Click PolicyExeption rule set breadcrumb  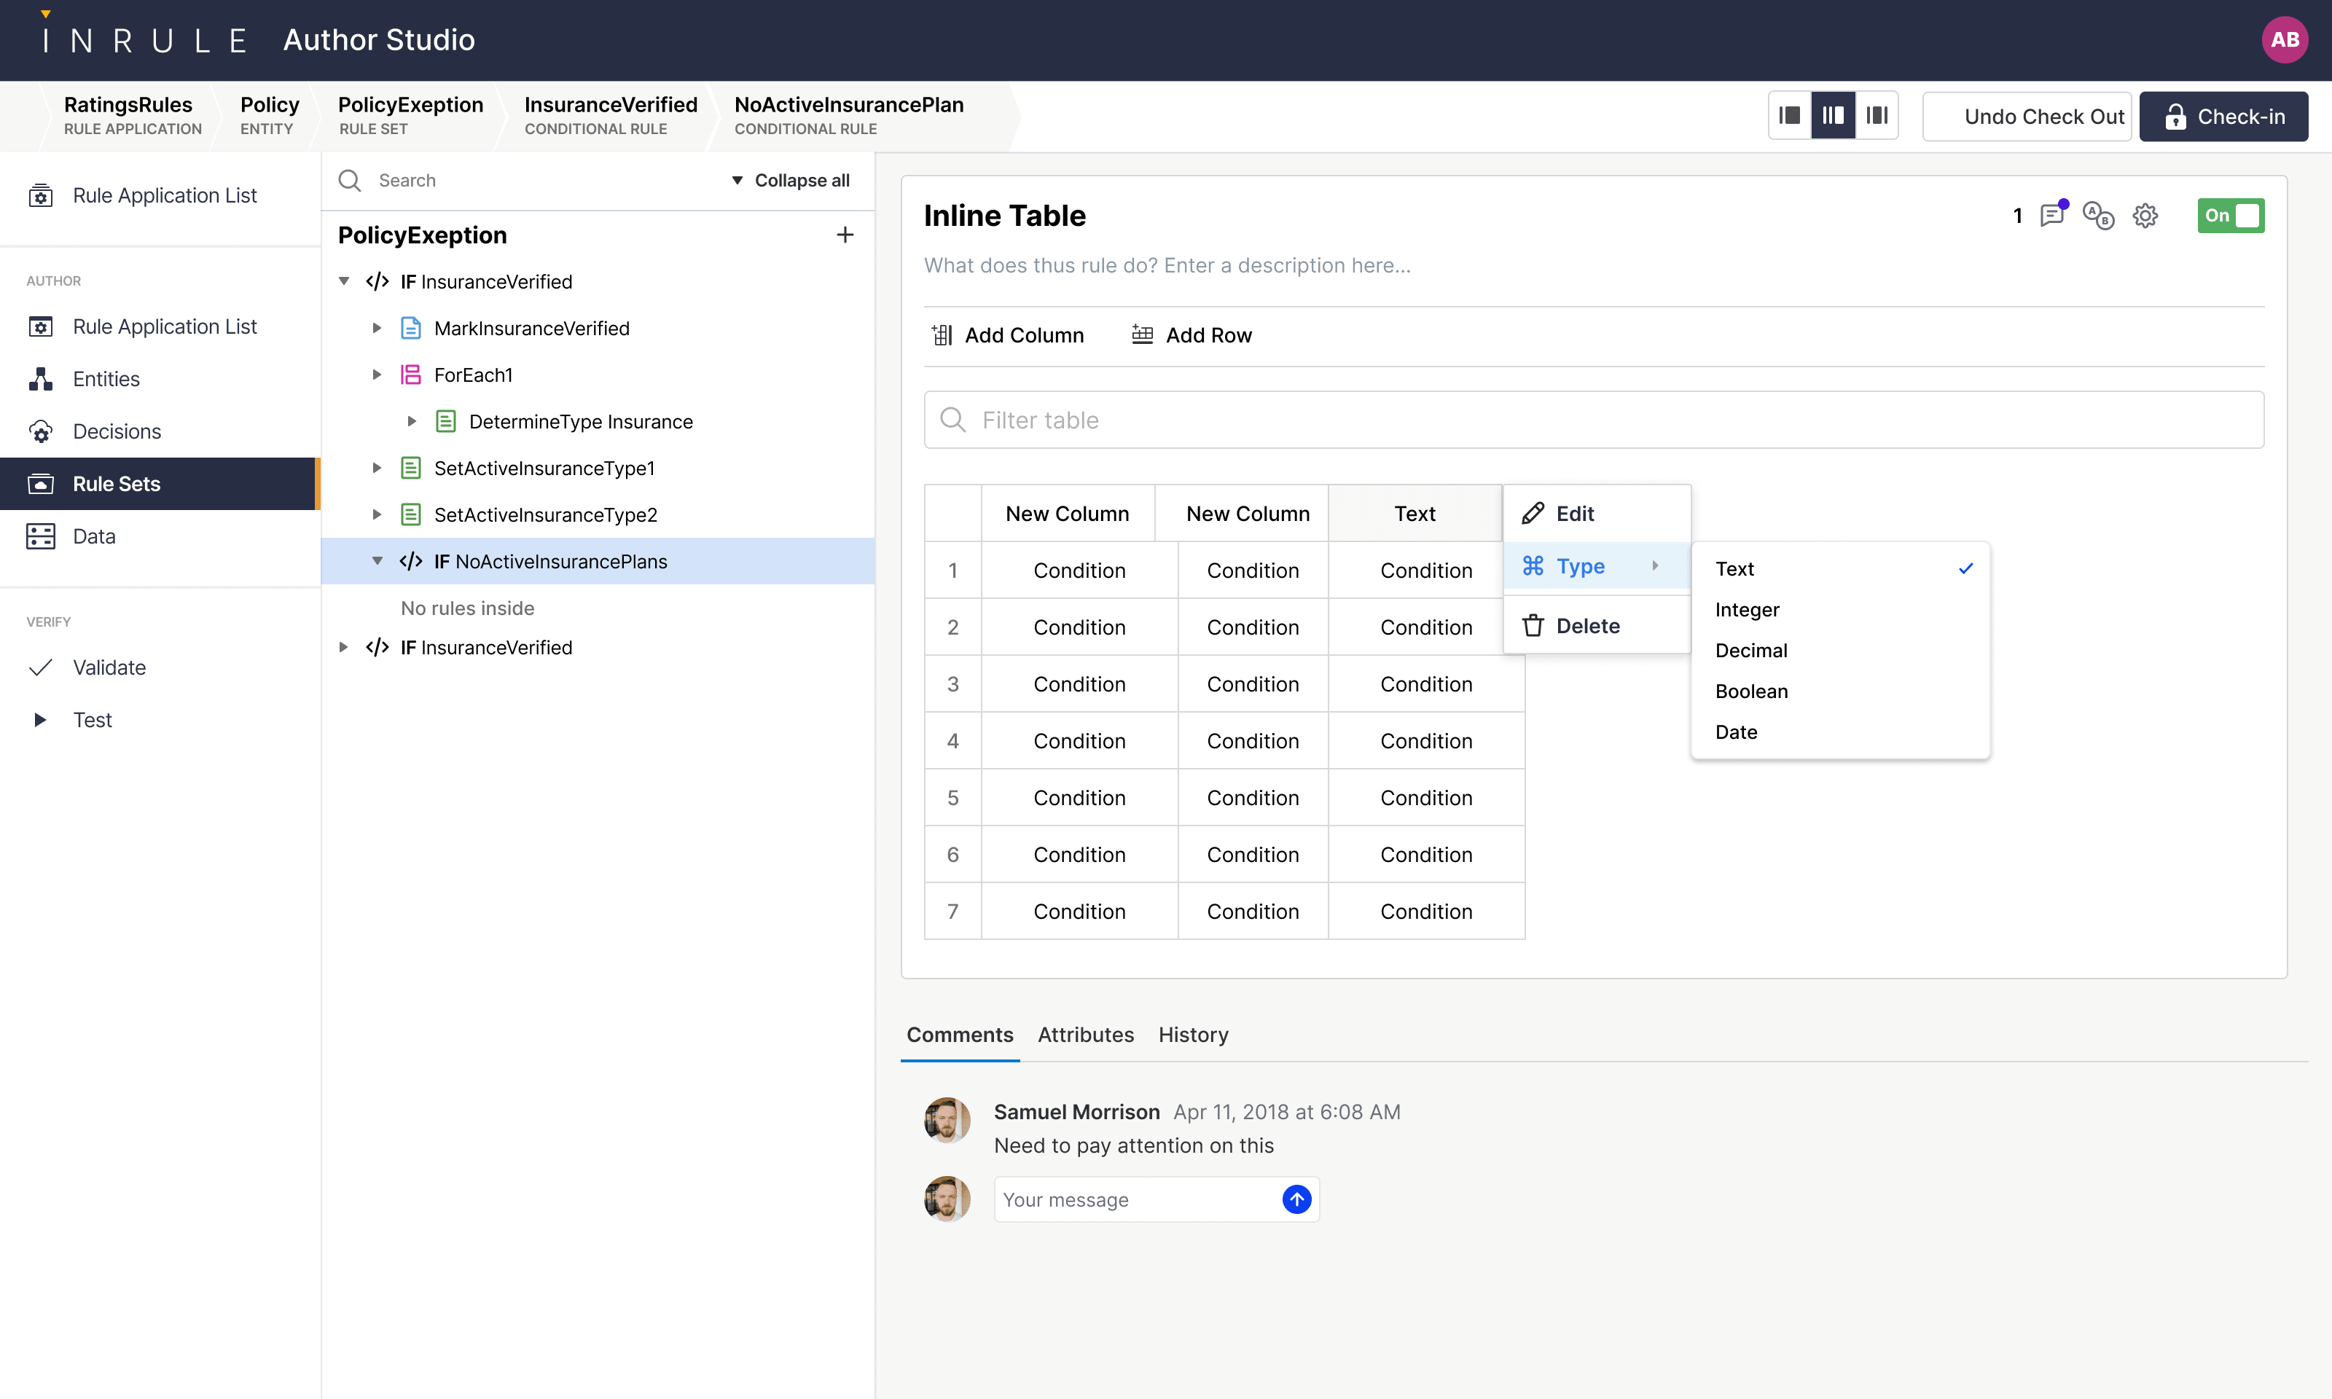click(410, 115)
